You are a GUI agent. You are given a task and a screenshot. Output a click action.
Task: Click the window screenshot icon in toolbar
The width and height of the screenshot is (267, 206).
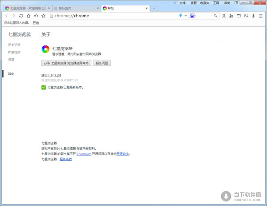(239, 16)
